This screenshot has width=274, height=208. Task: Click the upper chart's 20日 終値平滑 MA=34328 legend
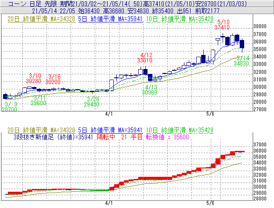tap(41, 19)
